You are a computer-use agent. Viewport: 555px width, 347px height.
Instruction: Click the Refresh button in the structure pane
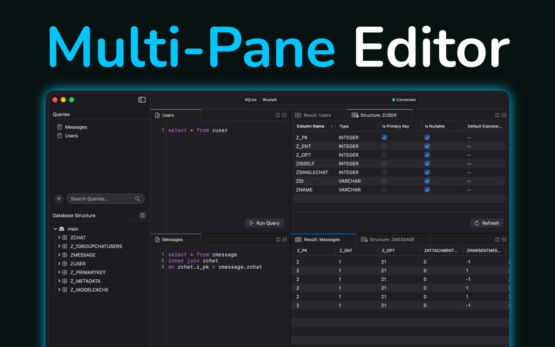click(486, 223)
